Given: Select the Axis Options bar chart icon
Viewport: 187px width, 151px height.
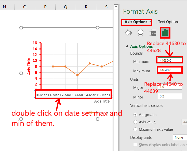Looking at the screenshot, I should (165, 32).
